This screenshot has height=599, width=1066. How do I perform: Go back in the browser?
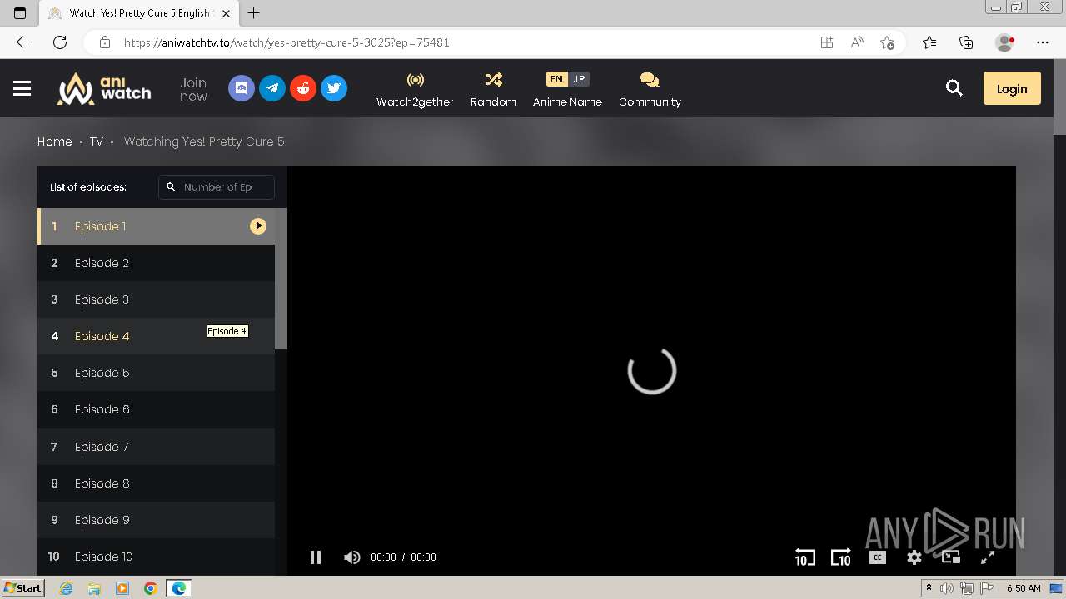[23, 42]
